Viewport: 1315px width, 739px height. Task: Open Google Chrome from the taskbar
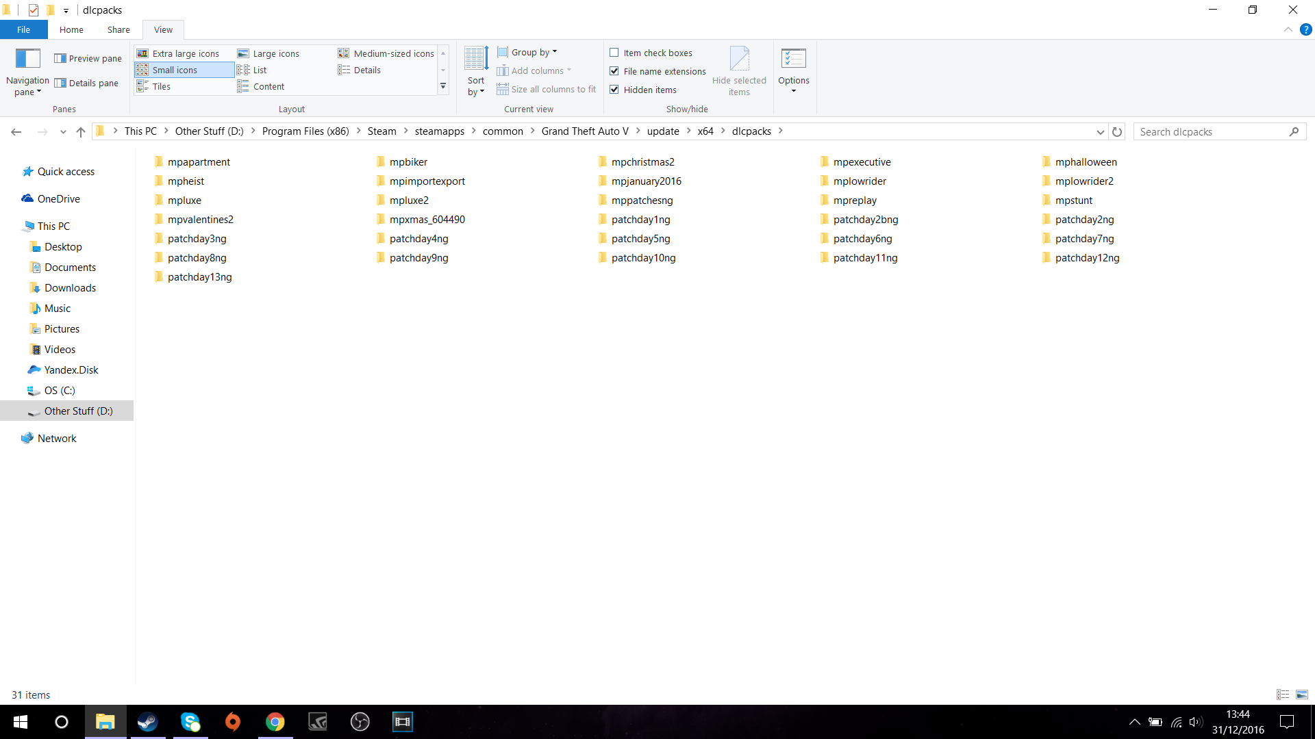[x=275, y=722]
